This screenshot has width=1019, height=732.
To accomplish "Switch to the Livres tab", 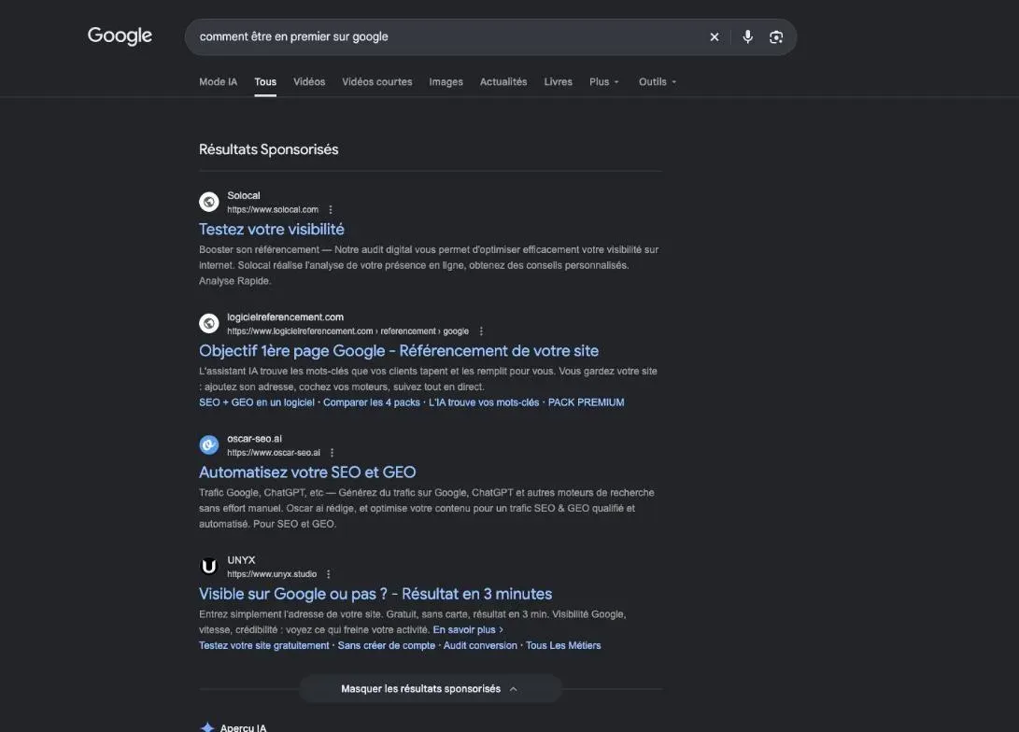I will pos(559,82).
